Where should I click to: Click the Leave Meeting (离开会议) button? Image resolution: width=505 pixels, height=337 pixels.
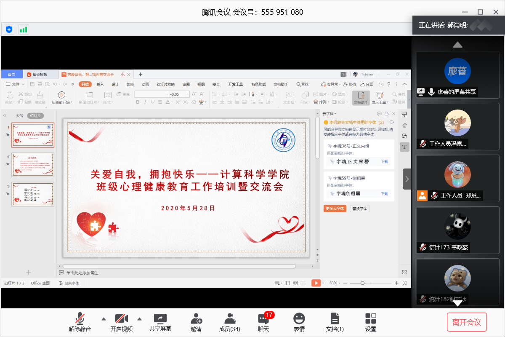[x=466, y=322]
